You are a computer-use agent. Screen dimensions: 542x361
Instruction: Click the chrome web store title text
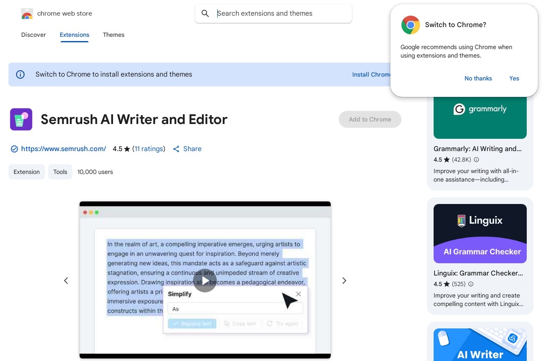tap(64, 14)
